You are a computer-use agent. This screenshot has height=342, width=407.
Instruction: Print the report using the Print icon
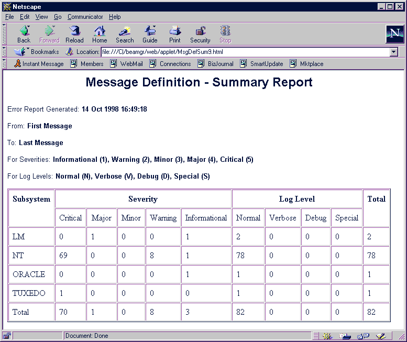coord(175,34)
